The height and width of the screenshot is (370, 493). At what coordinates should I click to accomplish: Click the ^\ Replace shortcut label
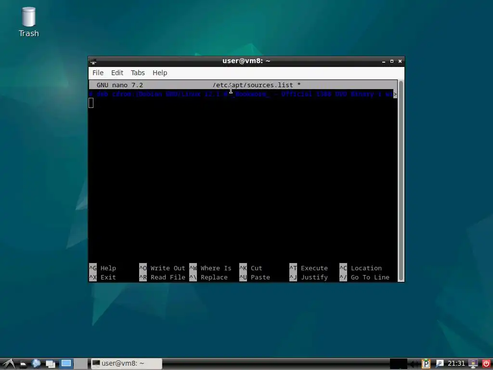tap(208, 277)
